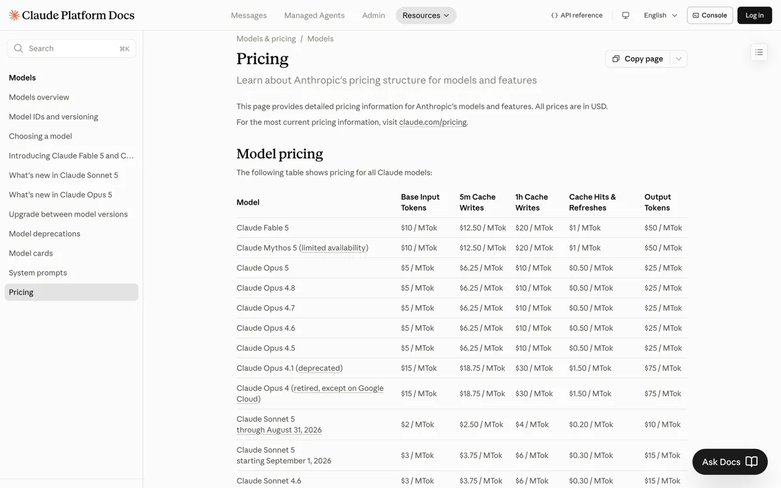Open System prompts page
Image resolution: width=781 pixels, height=488 pixels.
point(38,273)
